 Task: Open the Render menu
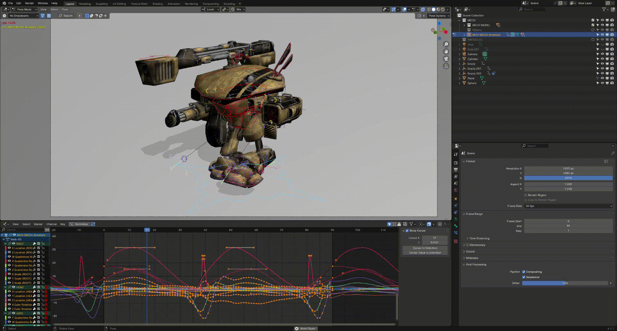point(29,3)
